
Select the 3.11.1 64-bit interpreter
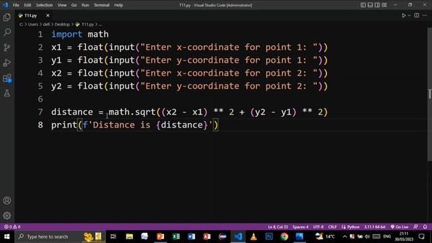click(375, 227)
